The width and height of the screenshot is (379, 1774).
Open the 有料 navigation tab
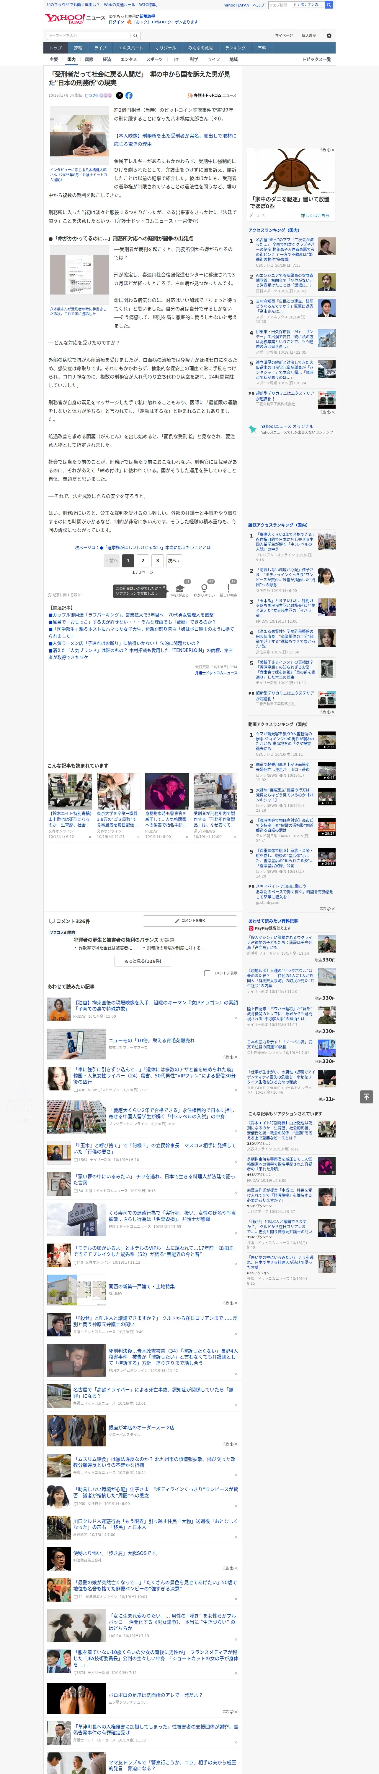point(262,48)
